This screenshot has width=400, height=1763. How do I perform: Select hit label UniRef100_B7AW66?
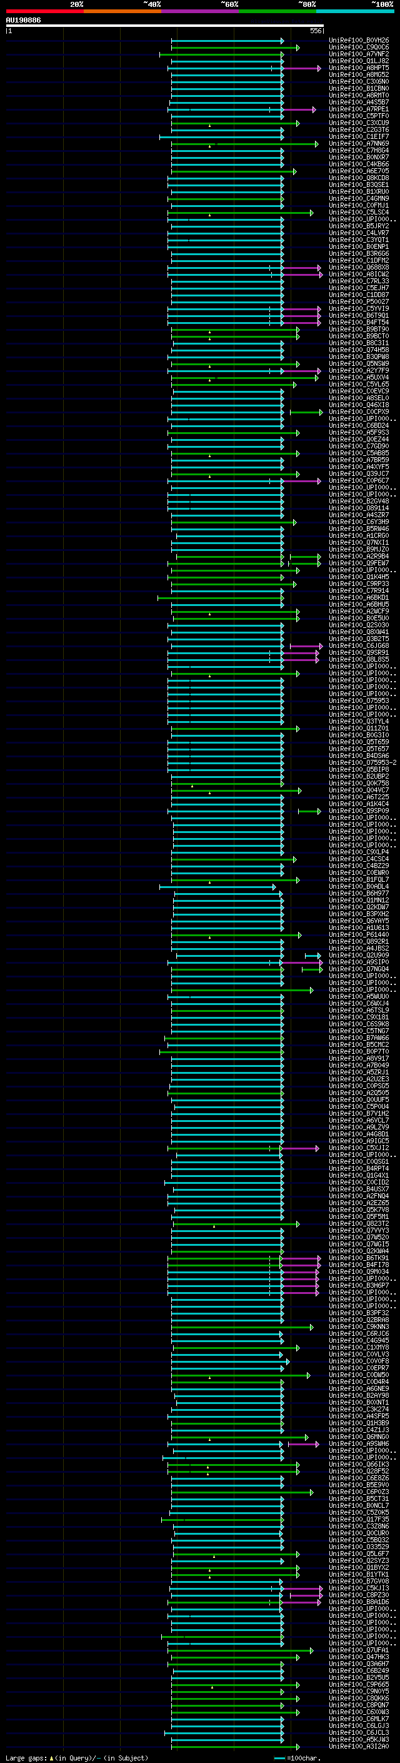tap(359, 1038)
